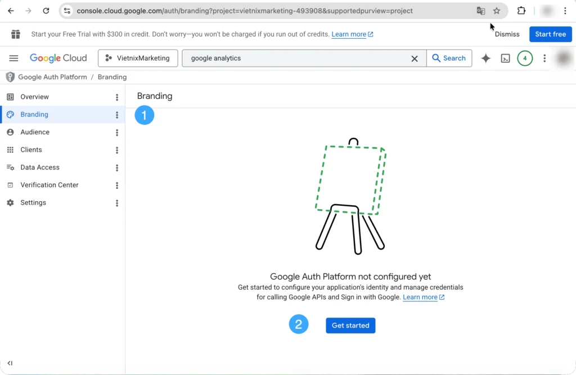The image size is (576, 375).
Task: Select Clients in the sidebar
Action: tap(31, 150)
